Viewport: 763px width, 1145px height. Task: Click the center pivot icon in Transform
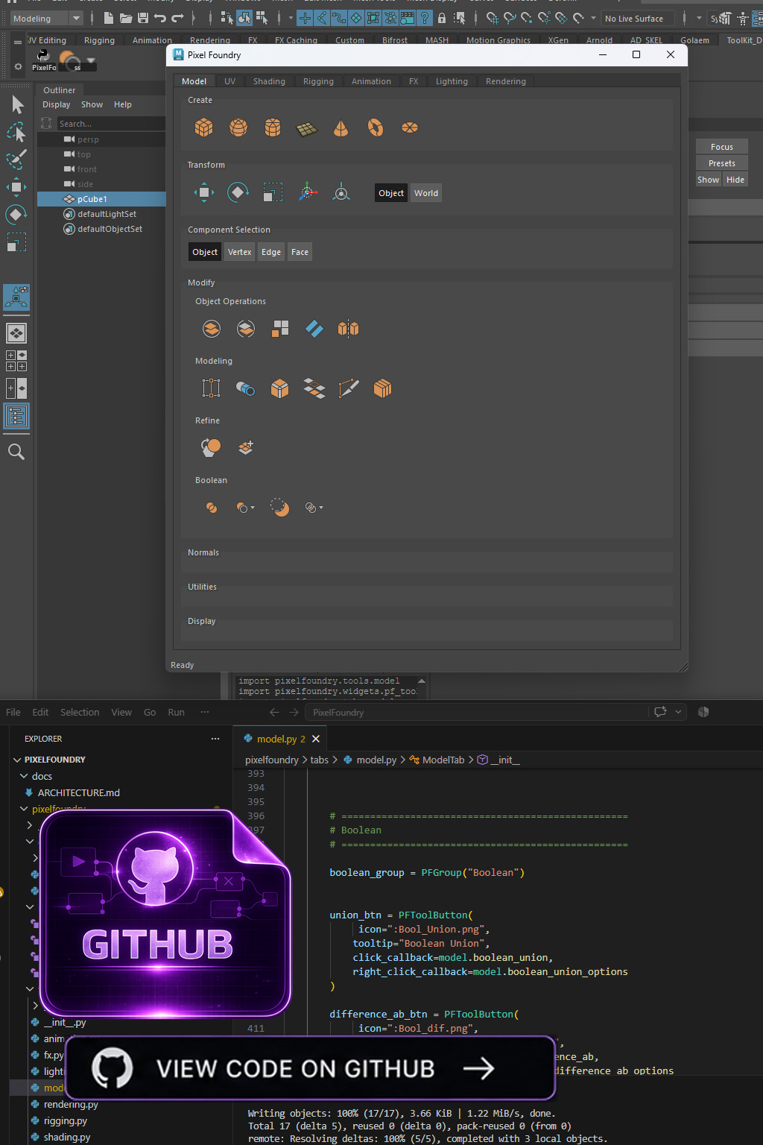pos(341,192)
